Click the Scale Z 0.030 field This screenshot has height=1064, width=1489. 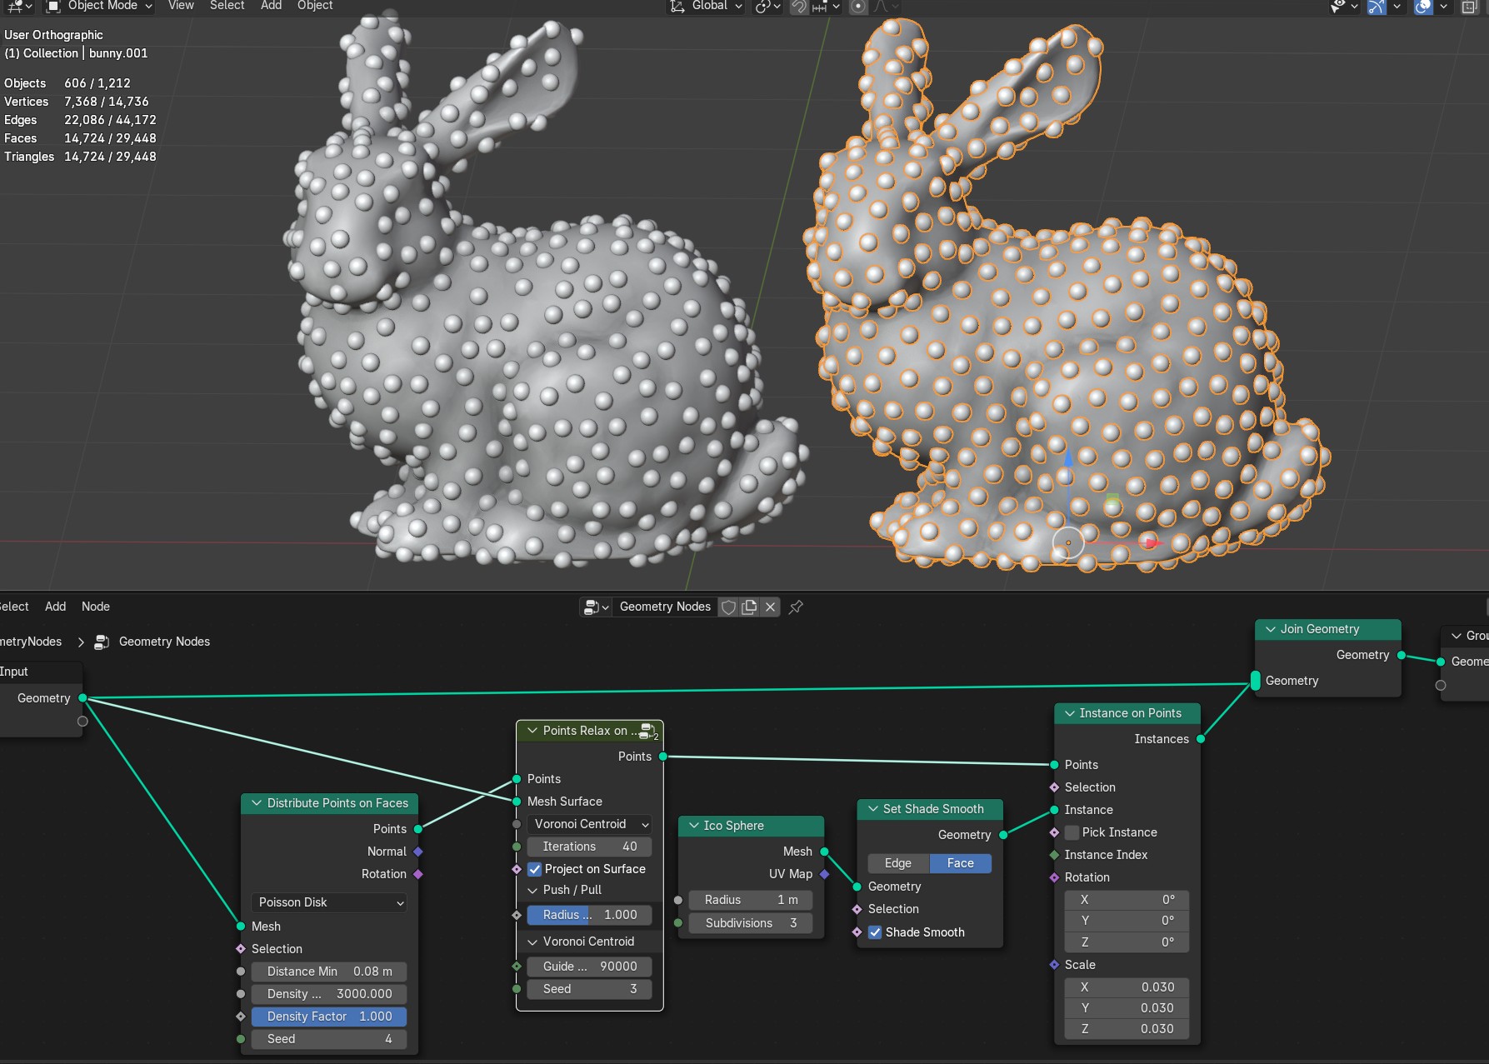(x=1127, y=1029)
